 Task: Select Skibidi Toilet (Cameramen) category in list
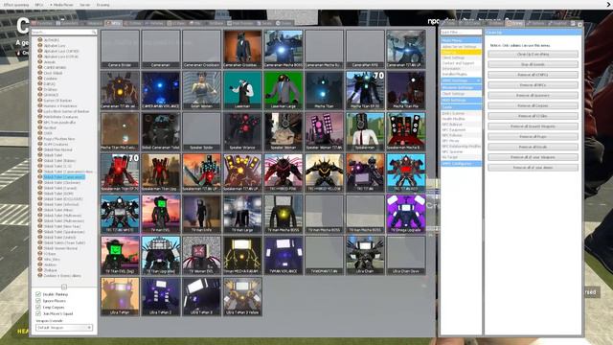tap(63, 176)
